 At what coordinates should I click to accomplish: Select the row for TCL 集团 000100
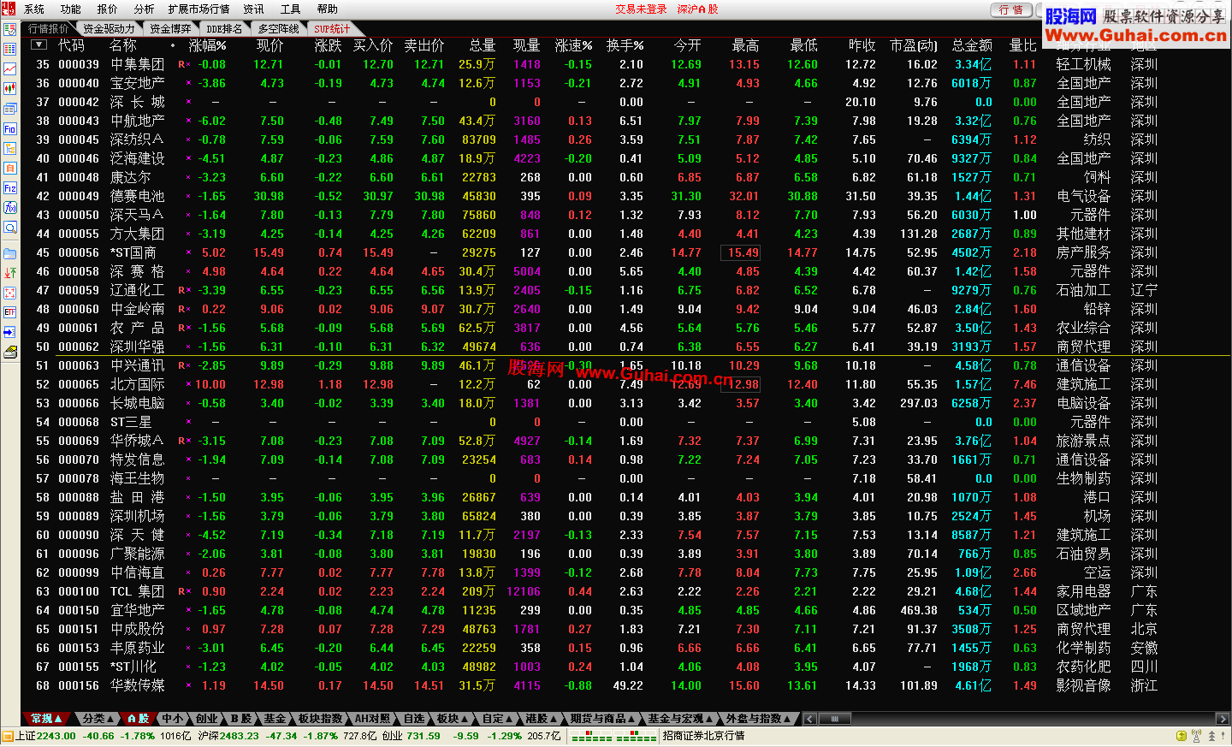625,591
